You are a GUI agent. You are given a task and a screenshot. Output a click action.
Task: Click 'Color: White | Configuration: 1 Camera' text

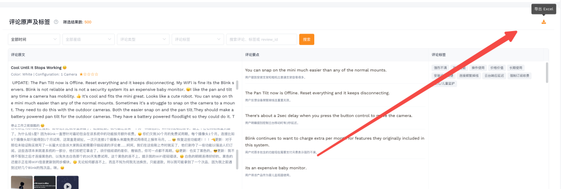44,74
